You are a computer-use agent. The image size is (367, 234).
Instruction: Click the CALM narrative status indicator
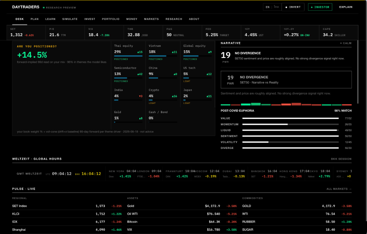pyautogui.click(x=346, y=43)
